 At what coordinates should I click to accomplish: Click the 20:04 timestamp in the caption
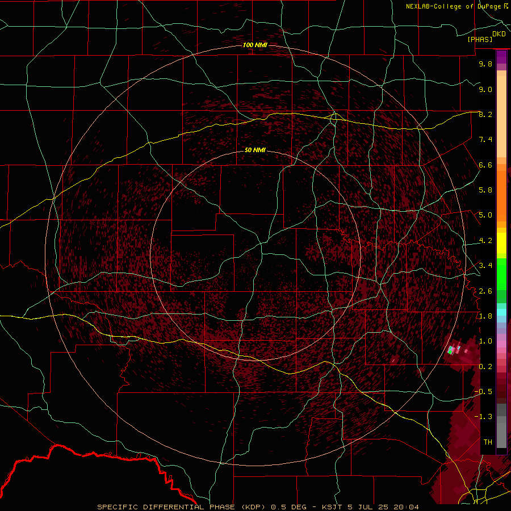pyautogui.click(x=406, y=507)
